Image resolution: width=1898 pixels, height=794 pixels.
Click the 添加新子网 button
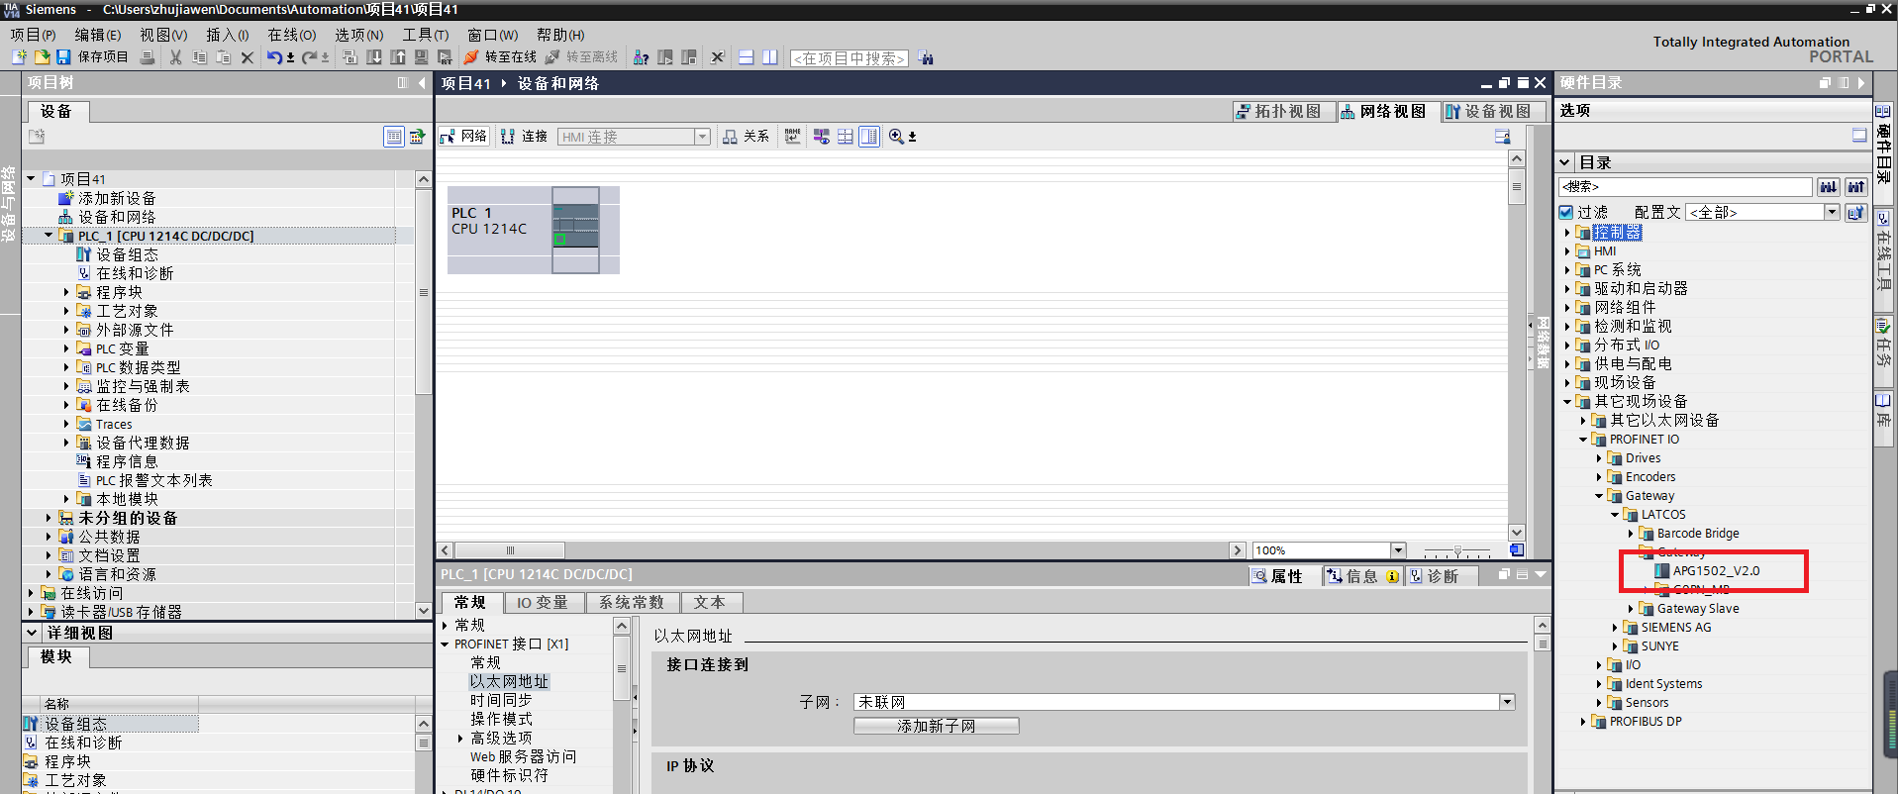point(936,726)
